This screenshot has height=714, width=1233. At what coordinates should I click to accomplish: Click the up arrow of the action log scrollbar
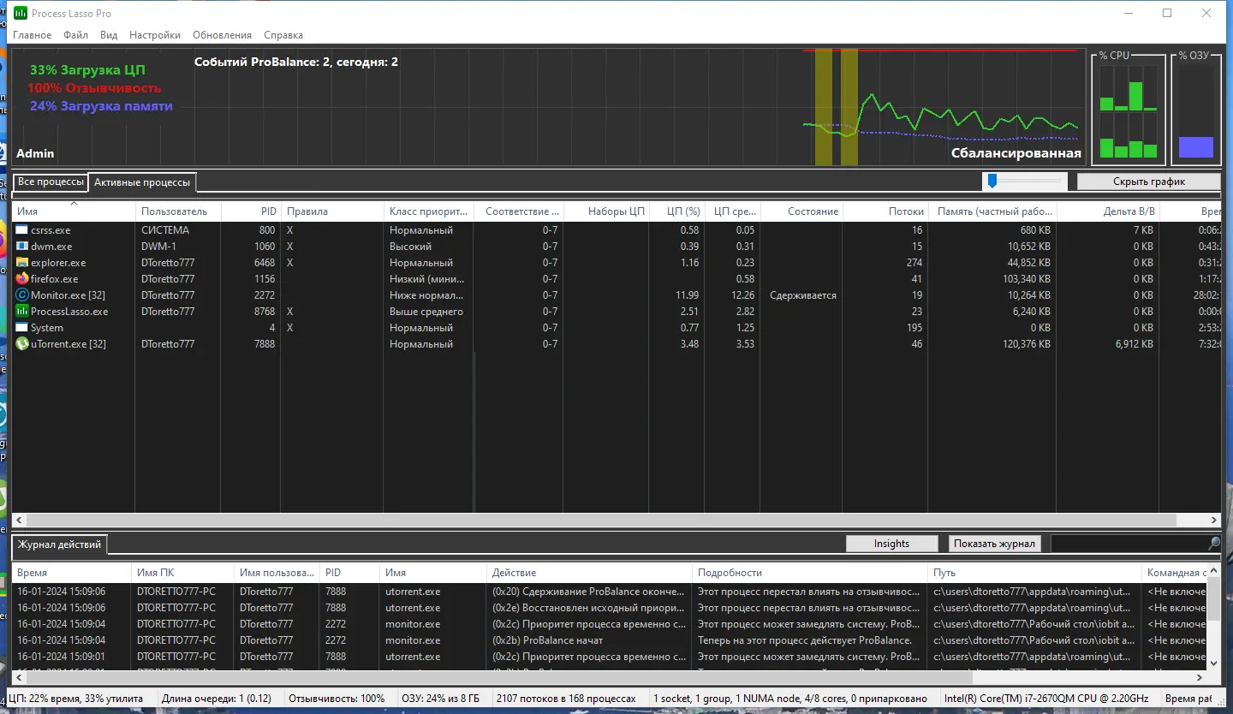pos(1214,571)
